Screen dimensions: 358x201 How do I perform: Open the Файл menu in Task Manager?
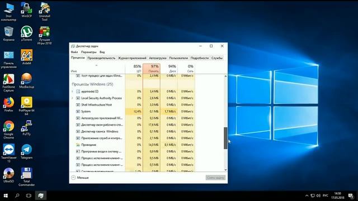(74, 52)
